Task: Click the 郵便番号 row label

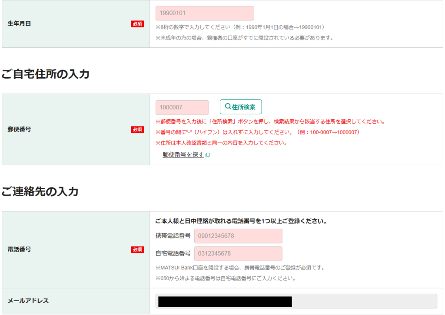Action: pyautogui.click(x=19, y=129)
